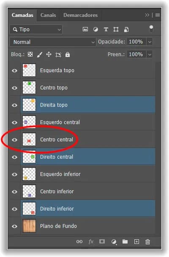This screenshot has width=169, height=257.
Task: Toggle the layer filtering switch
Action: [151, 29]
